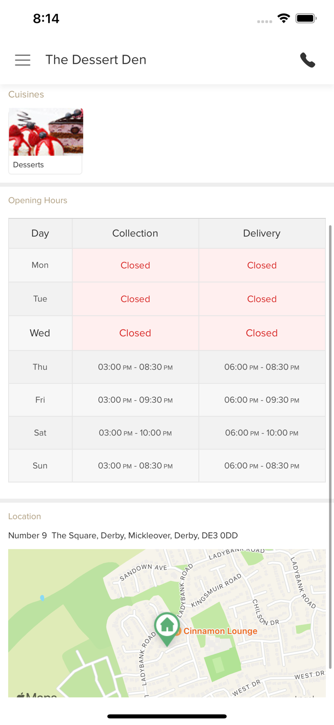Open the Desserts cuisine thumbnail
This screenshot has height=725, width=334.
coord(46,132)
